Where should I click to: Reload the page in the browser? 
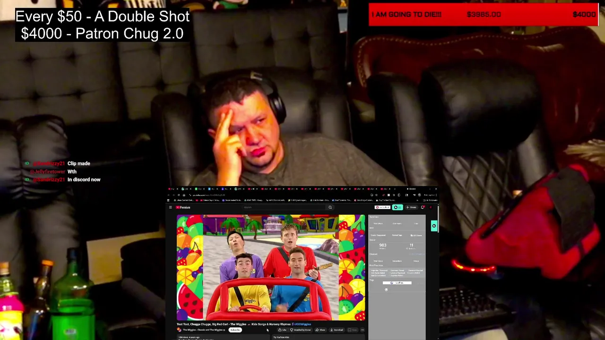pyautogui.click(x=179, y=195)
